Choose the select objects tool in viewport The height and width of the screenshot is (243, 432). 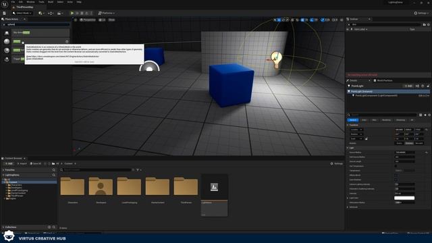pyautogui.click(x=275, y=20)
